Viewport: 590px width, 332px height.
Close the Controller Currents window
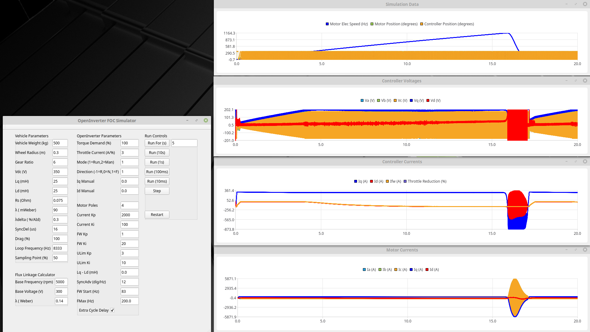(x=585, y=161)
